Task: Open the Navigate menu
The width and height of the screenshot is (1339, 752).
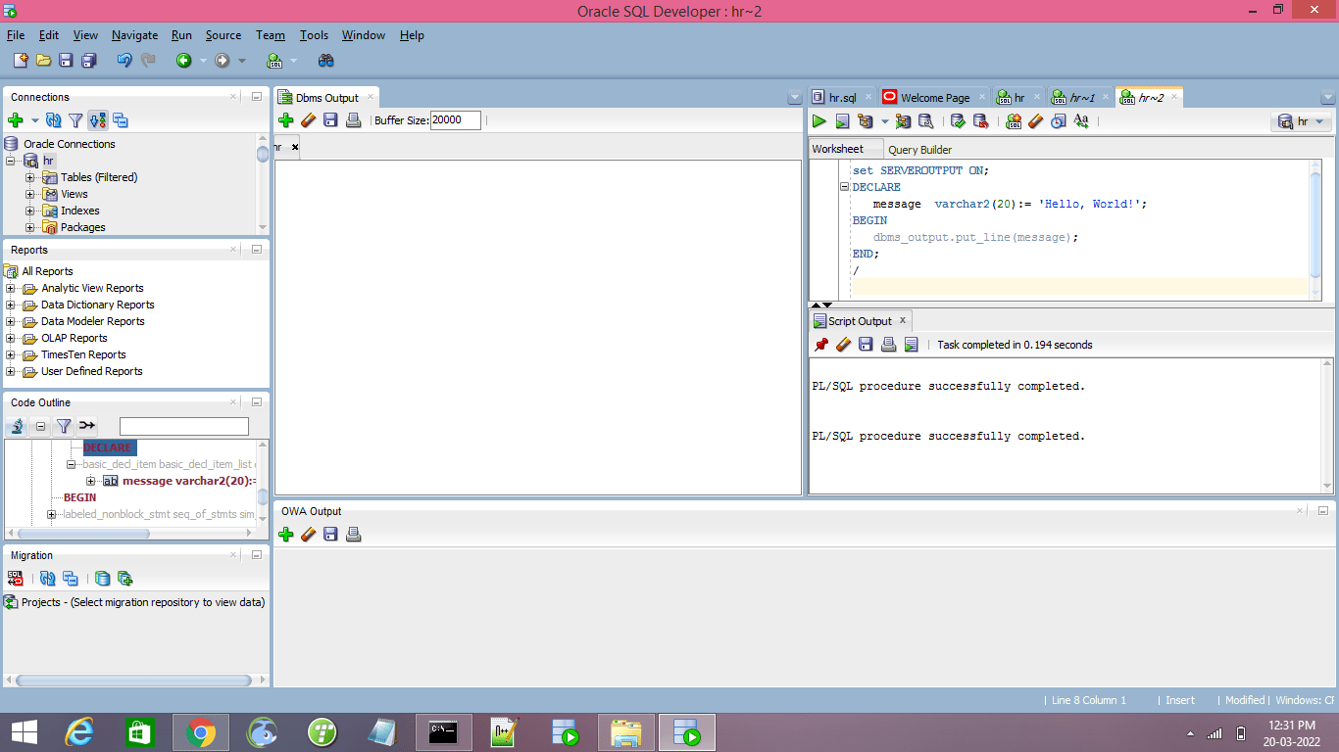Action: click(134, 35)
